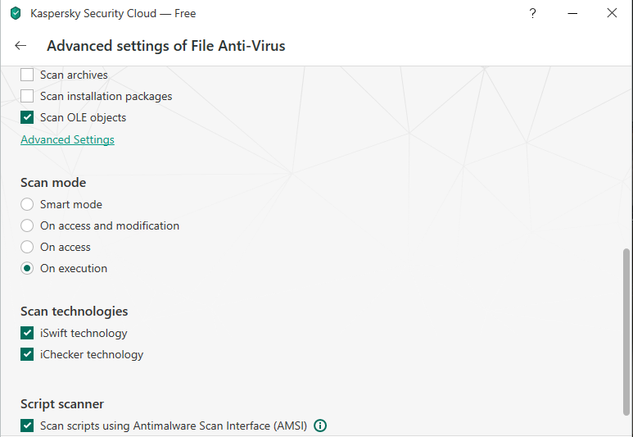Click the Advanced settings page title
The image size is (633, 437).
[x=165, y=46]
